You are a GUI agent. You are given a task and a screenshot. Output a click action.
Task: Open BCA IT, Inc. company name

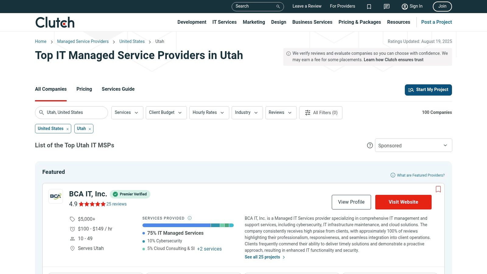tap(88, 194)
